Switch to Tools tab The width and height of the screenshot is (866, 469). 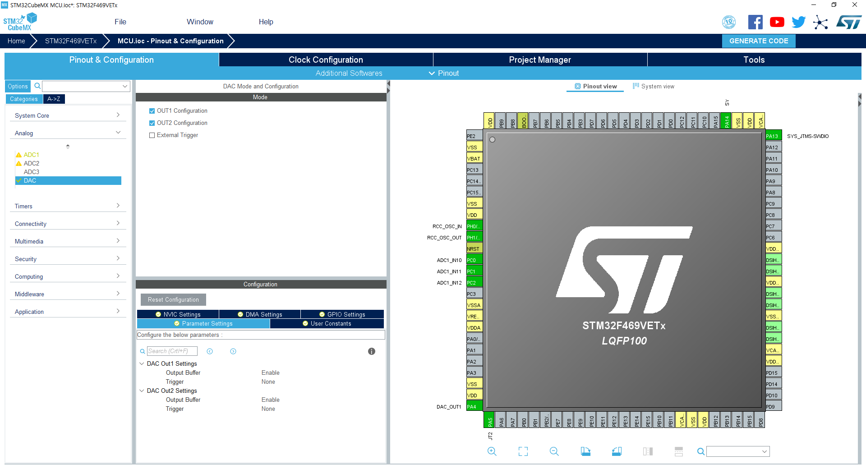coord(754,60)
